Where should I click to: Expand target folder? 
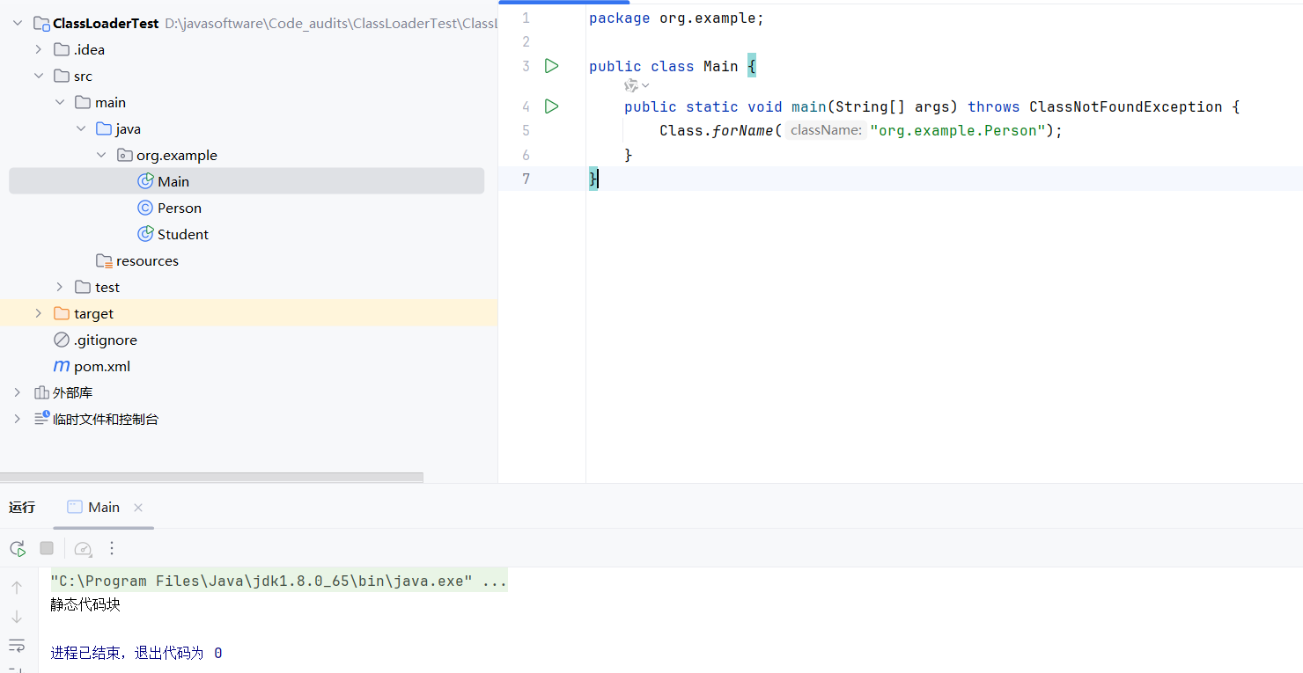point(39,313)
